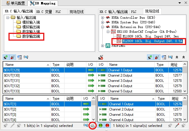The image size is (189, 131).
Task: Click lower left list scrollbar up arrow
Action: (93, 98)
